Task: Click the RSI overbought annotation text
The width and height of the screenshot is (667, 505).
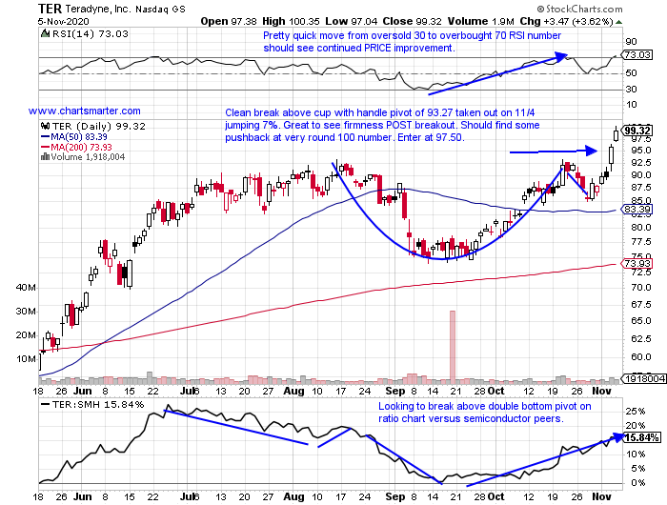Action: pos(412,42)
